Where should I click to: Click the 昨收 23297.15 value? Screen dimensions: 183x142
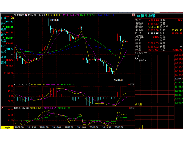point(153,34)
